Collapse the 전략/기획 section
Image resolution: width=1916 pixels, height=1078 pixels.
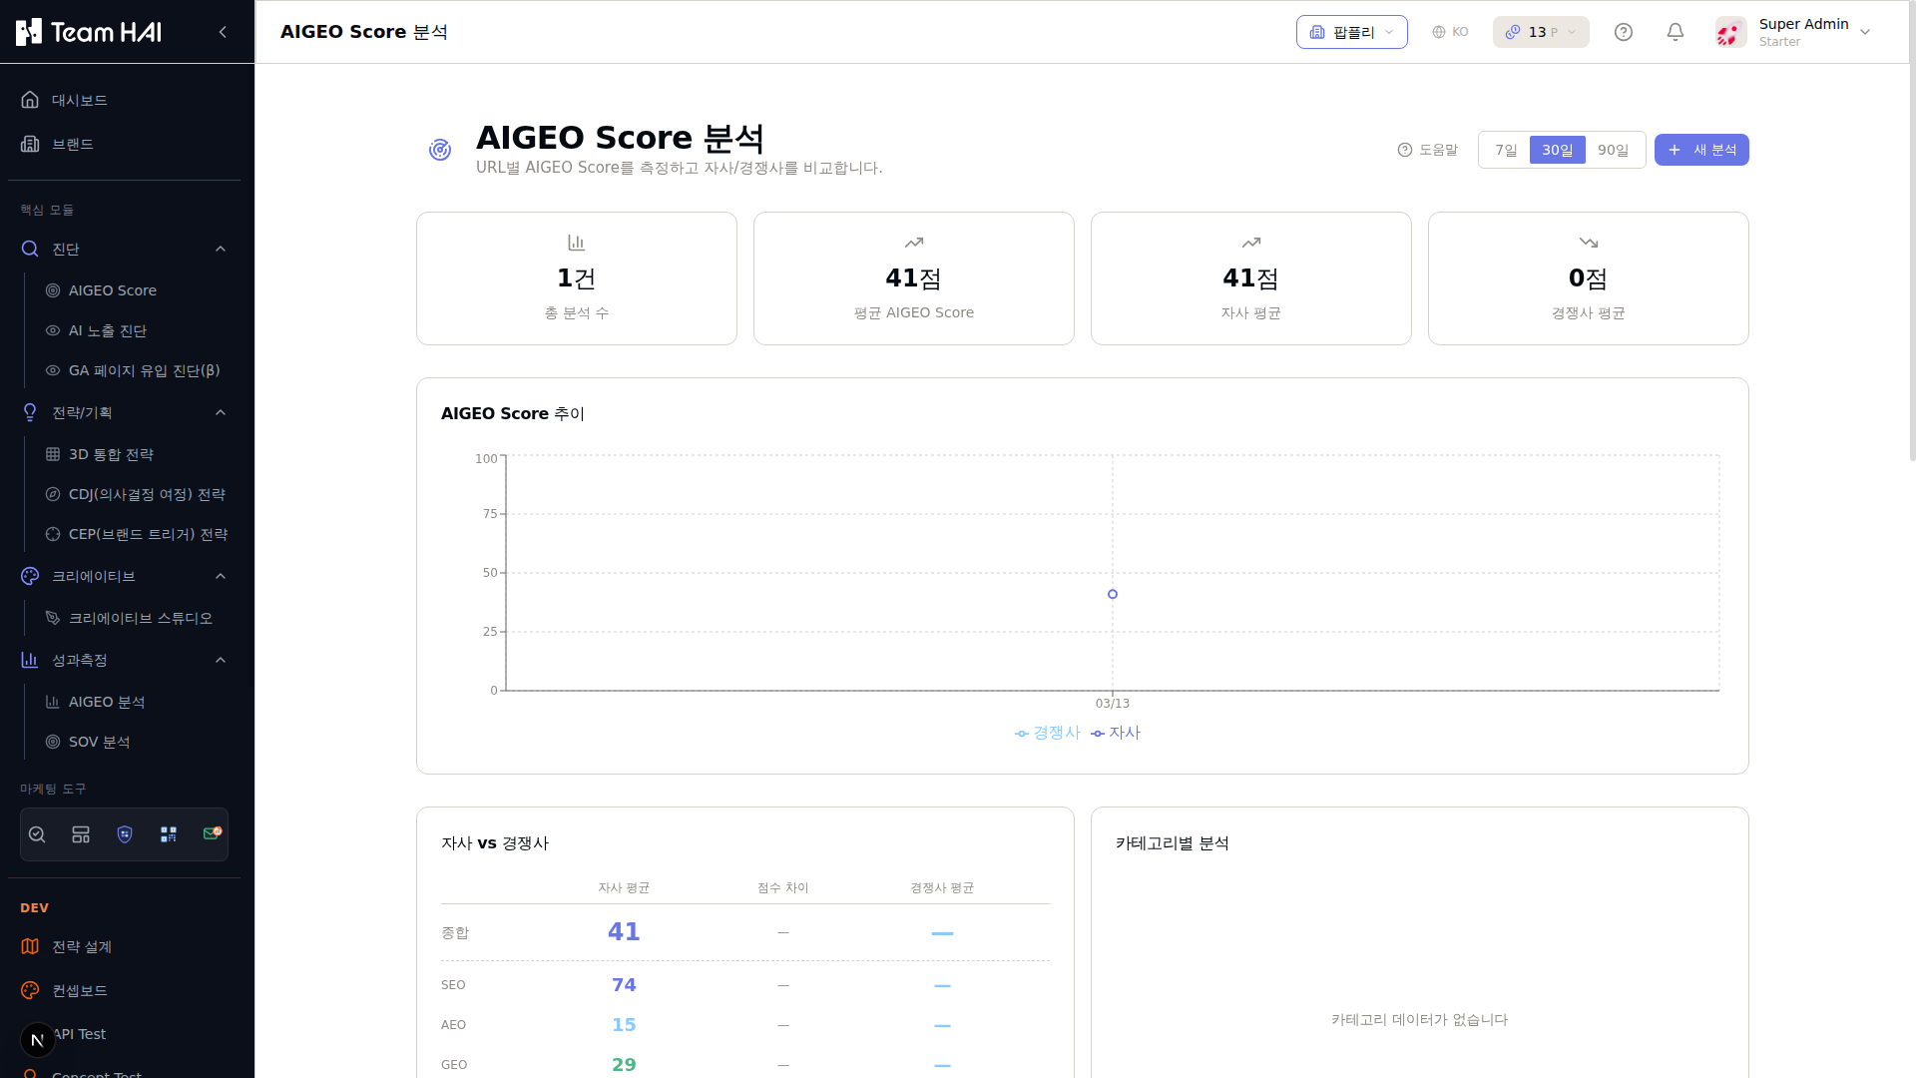(124, 412)
